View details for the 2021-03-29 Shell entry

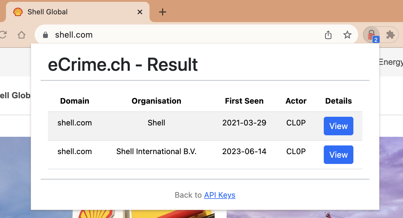coord(338,126)
